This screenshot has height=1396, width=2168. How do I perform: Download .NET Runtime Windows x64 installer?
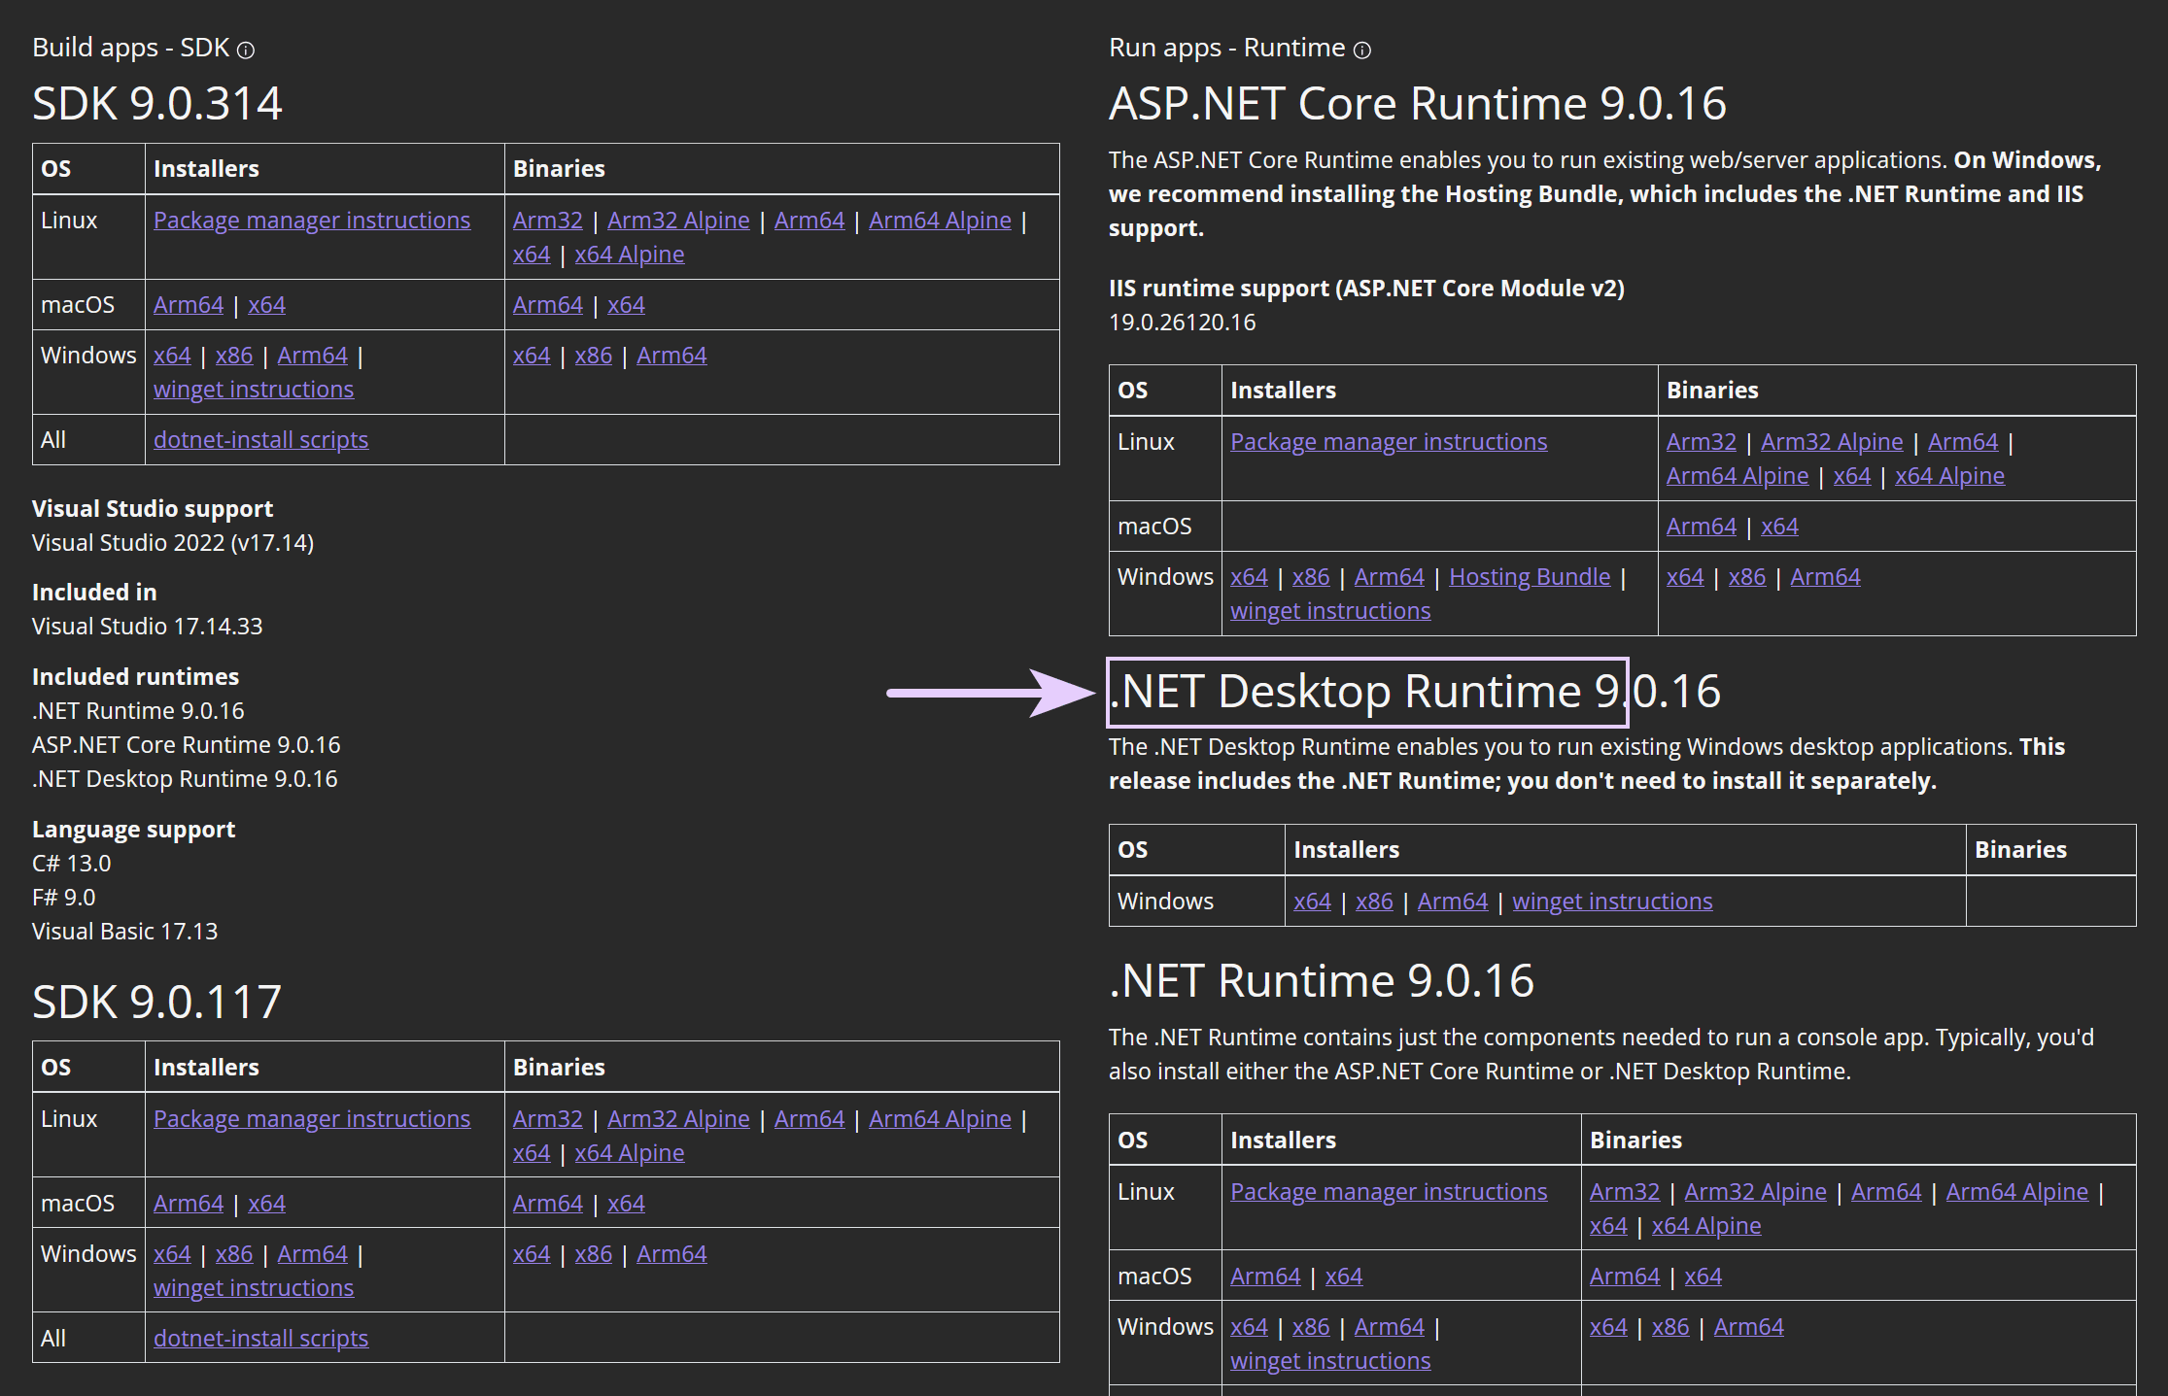coord(1249,1327)
